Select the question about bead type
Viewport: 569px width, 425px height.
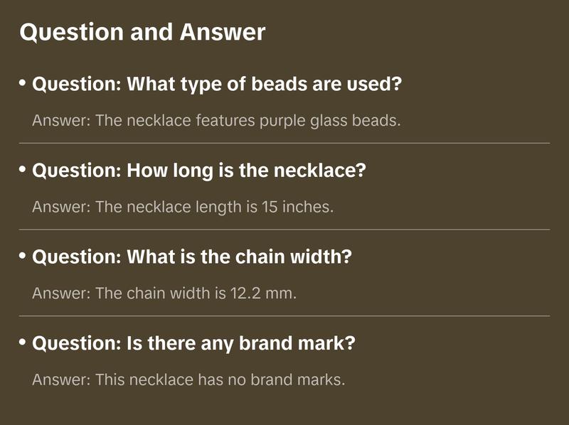[x=217, y=85]
